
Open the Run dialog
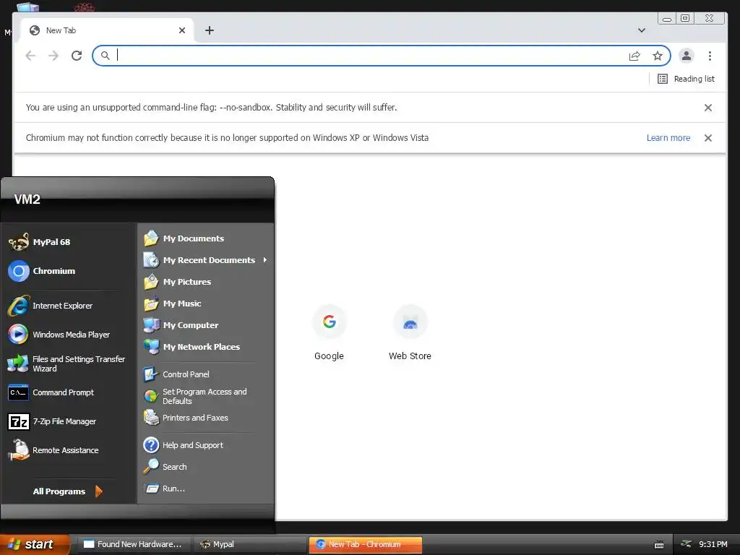point(165,489)
